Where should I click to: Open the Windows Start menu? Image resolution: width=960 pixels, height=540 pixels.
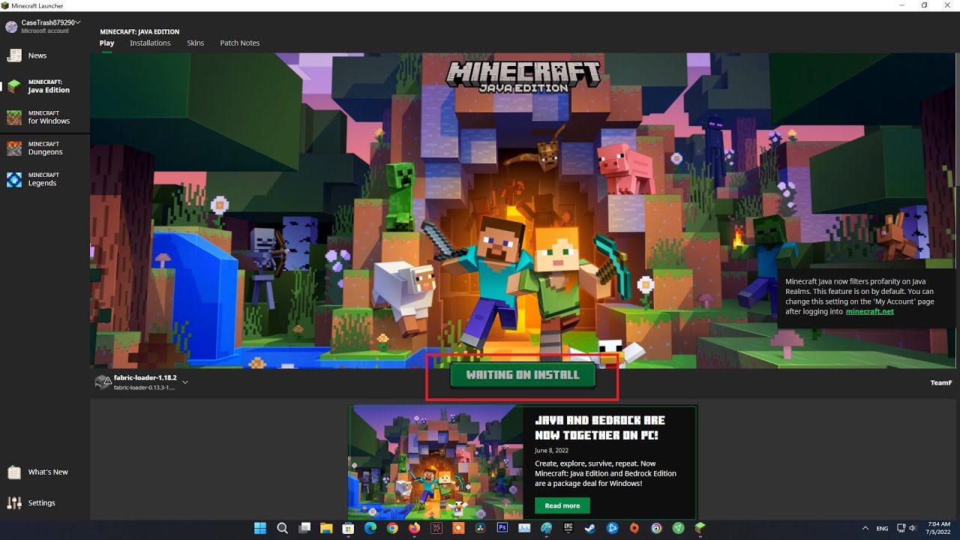pos(260,528)
